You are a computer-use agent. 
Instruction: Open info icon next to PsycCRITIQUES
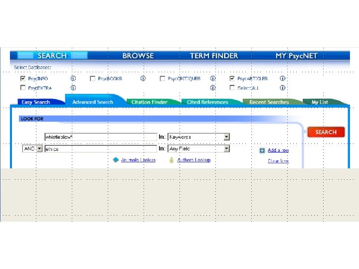213,79
